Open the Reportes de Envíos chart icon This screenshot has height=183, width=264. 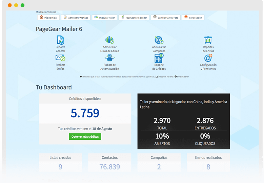(208, 40)
